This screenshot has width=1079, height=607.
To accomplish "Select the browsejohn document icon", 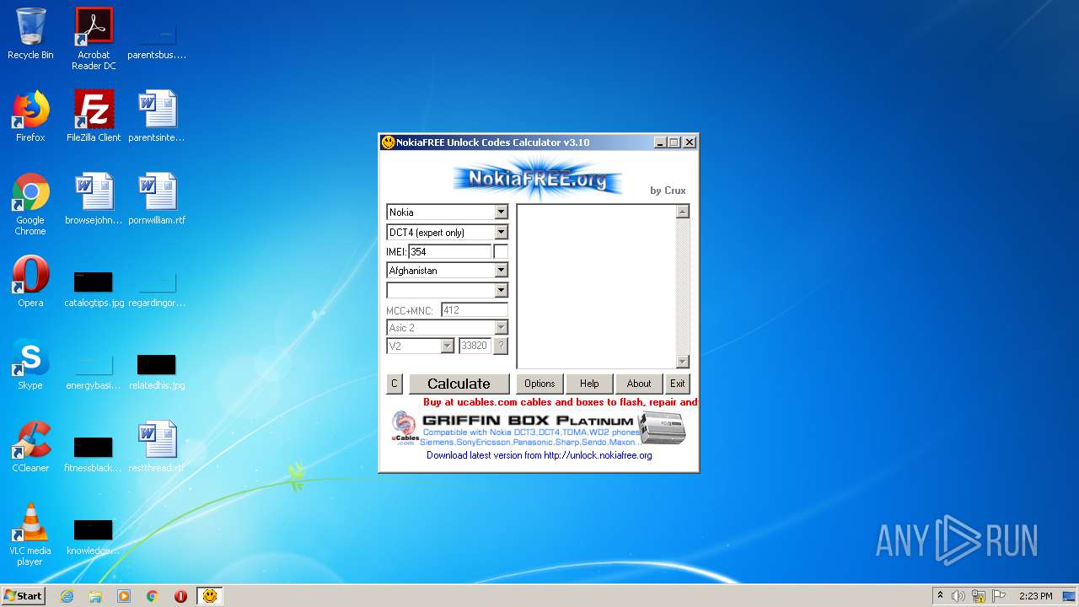I will click(94, 199).
